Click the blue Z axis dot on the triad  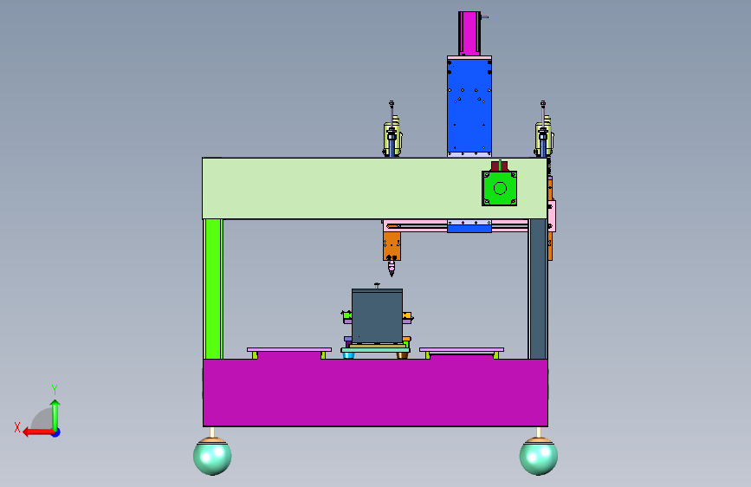(x=56, y=432)
